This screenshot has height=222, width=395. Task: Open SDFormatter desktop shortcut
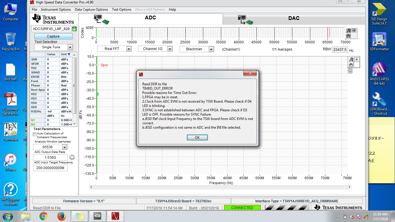[379, 42]
